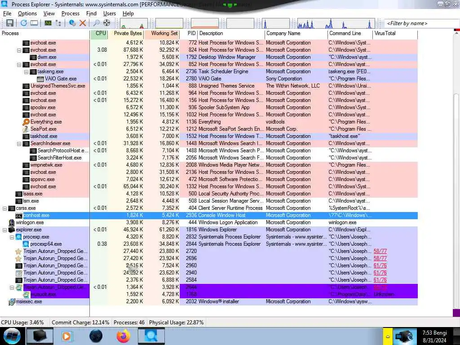Screen dimensions: 460x345
Task: Sort by the Private Bytes column header
Action: (126, 33)
